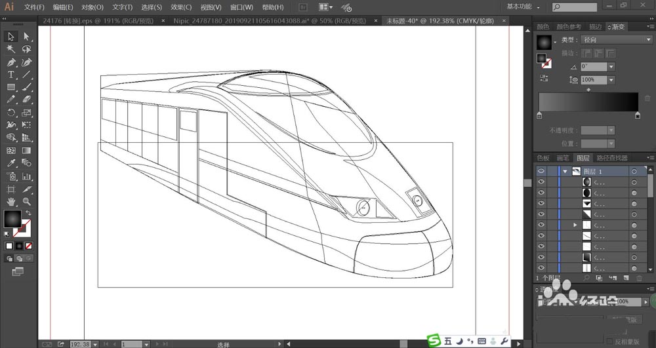Select the Selection (black arrow) tool
This screenshot has width=656, height=348.
pyautogui.click(x=11, y=37)
